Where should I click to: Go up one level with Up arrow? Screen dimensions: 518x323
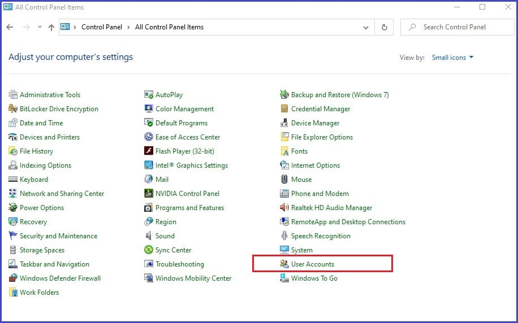[51, 27]
